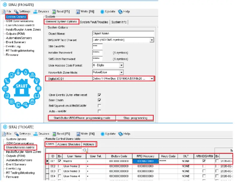
Task: Select Firmware in bottom window tree
Action: click(x=12, y=177)
